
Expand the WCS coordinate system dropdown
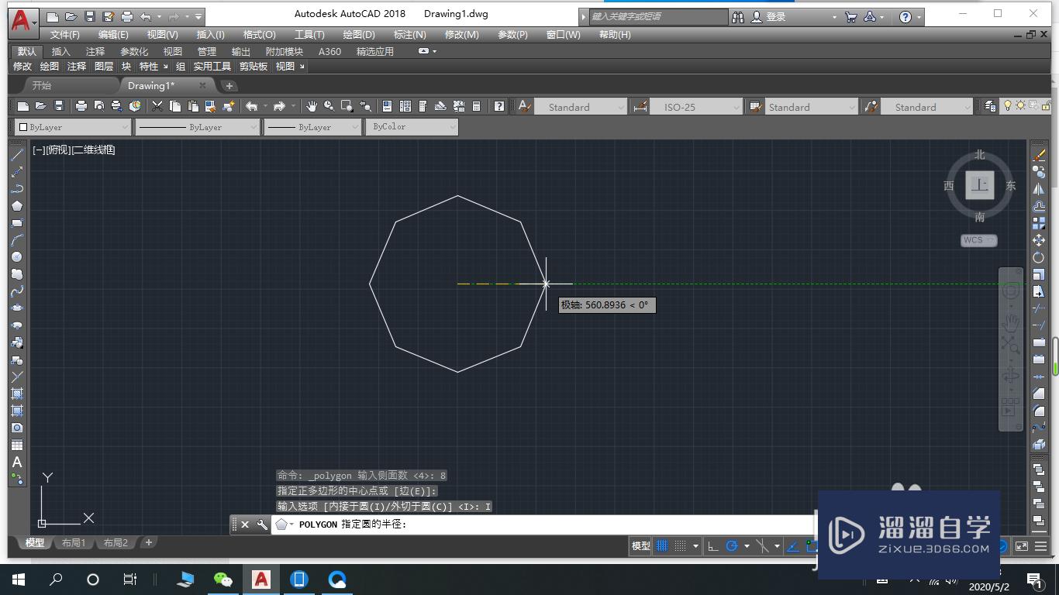(x=979, y=240)
